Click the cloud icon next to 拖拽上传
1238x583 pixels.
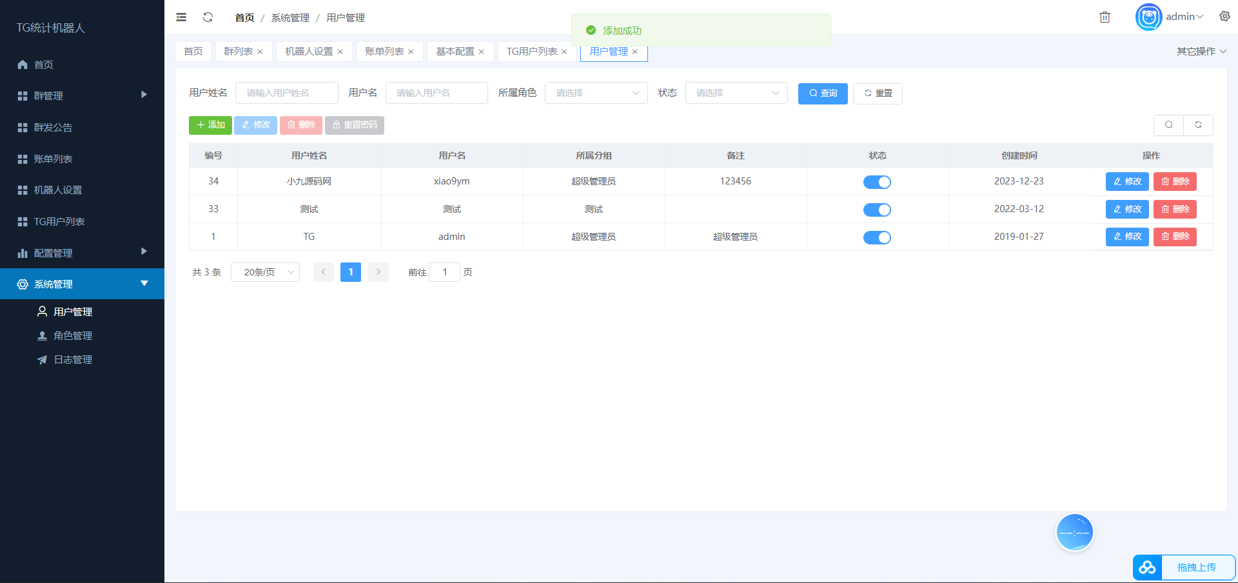click(x=1147, y=568)
